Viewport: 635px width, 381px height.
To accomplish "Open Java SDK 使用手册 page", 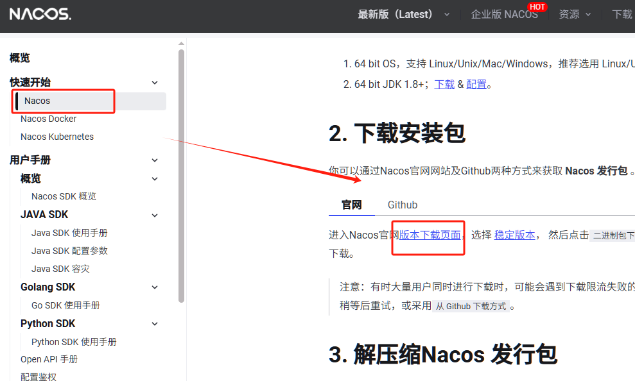I will tap(69, 233).
